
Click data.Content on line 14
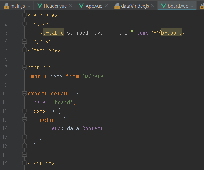(x=85, y=128)
